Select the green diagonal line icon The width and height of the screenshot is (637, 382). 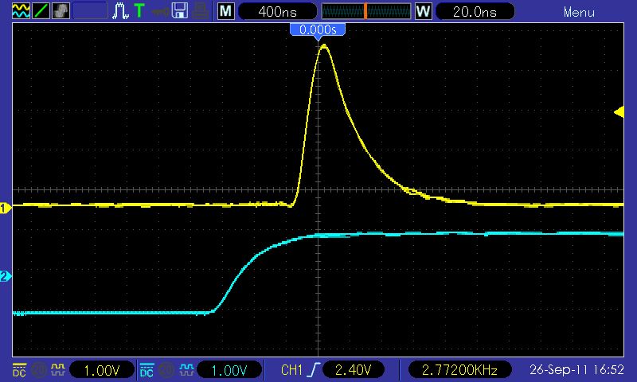click(x=41, y=11)
